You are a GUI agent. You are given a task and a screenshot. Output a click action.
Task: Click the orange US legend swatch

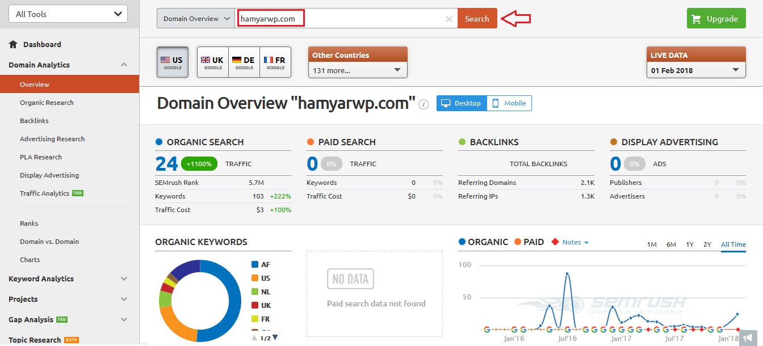click(x=255, y=278)
